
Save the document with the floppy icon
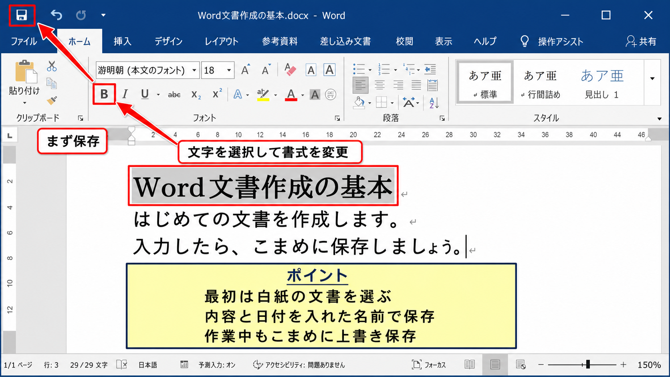22,16
